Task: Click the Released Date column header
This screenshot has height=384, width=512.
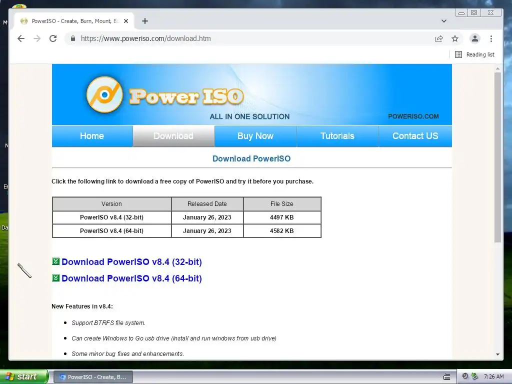Action: (207, 204)
